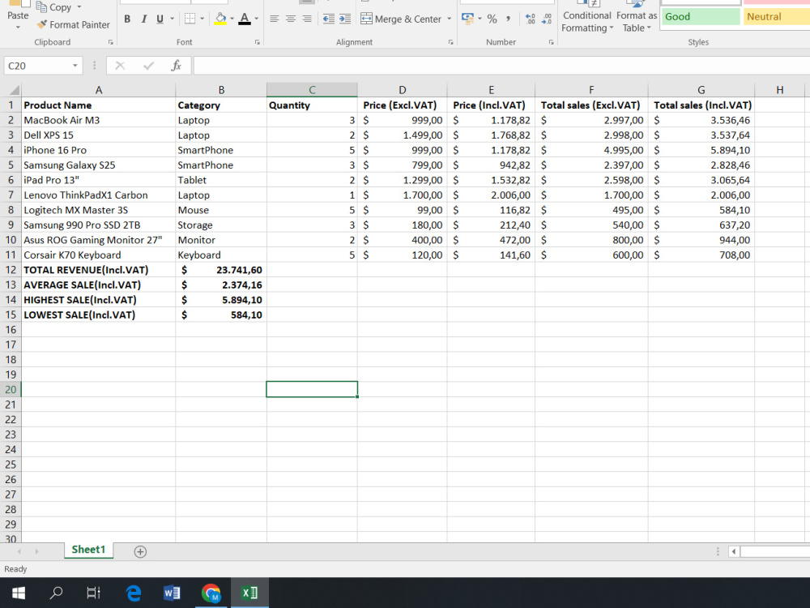Select column A header

click(99, 90)
